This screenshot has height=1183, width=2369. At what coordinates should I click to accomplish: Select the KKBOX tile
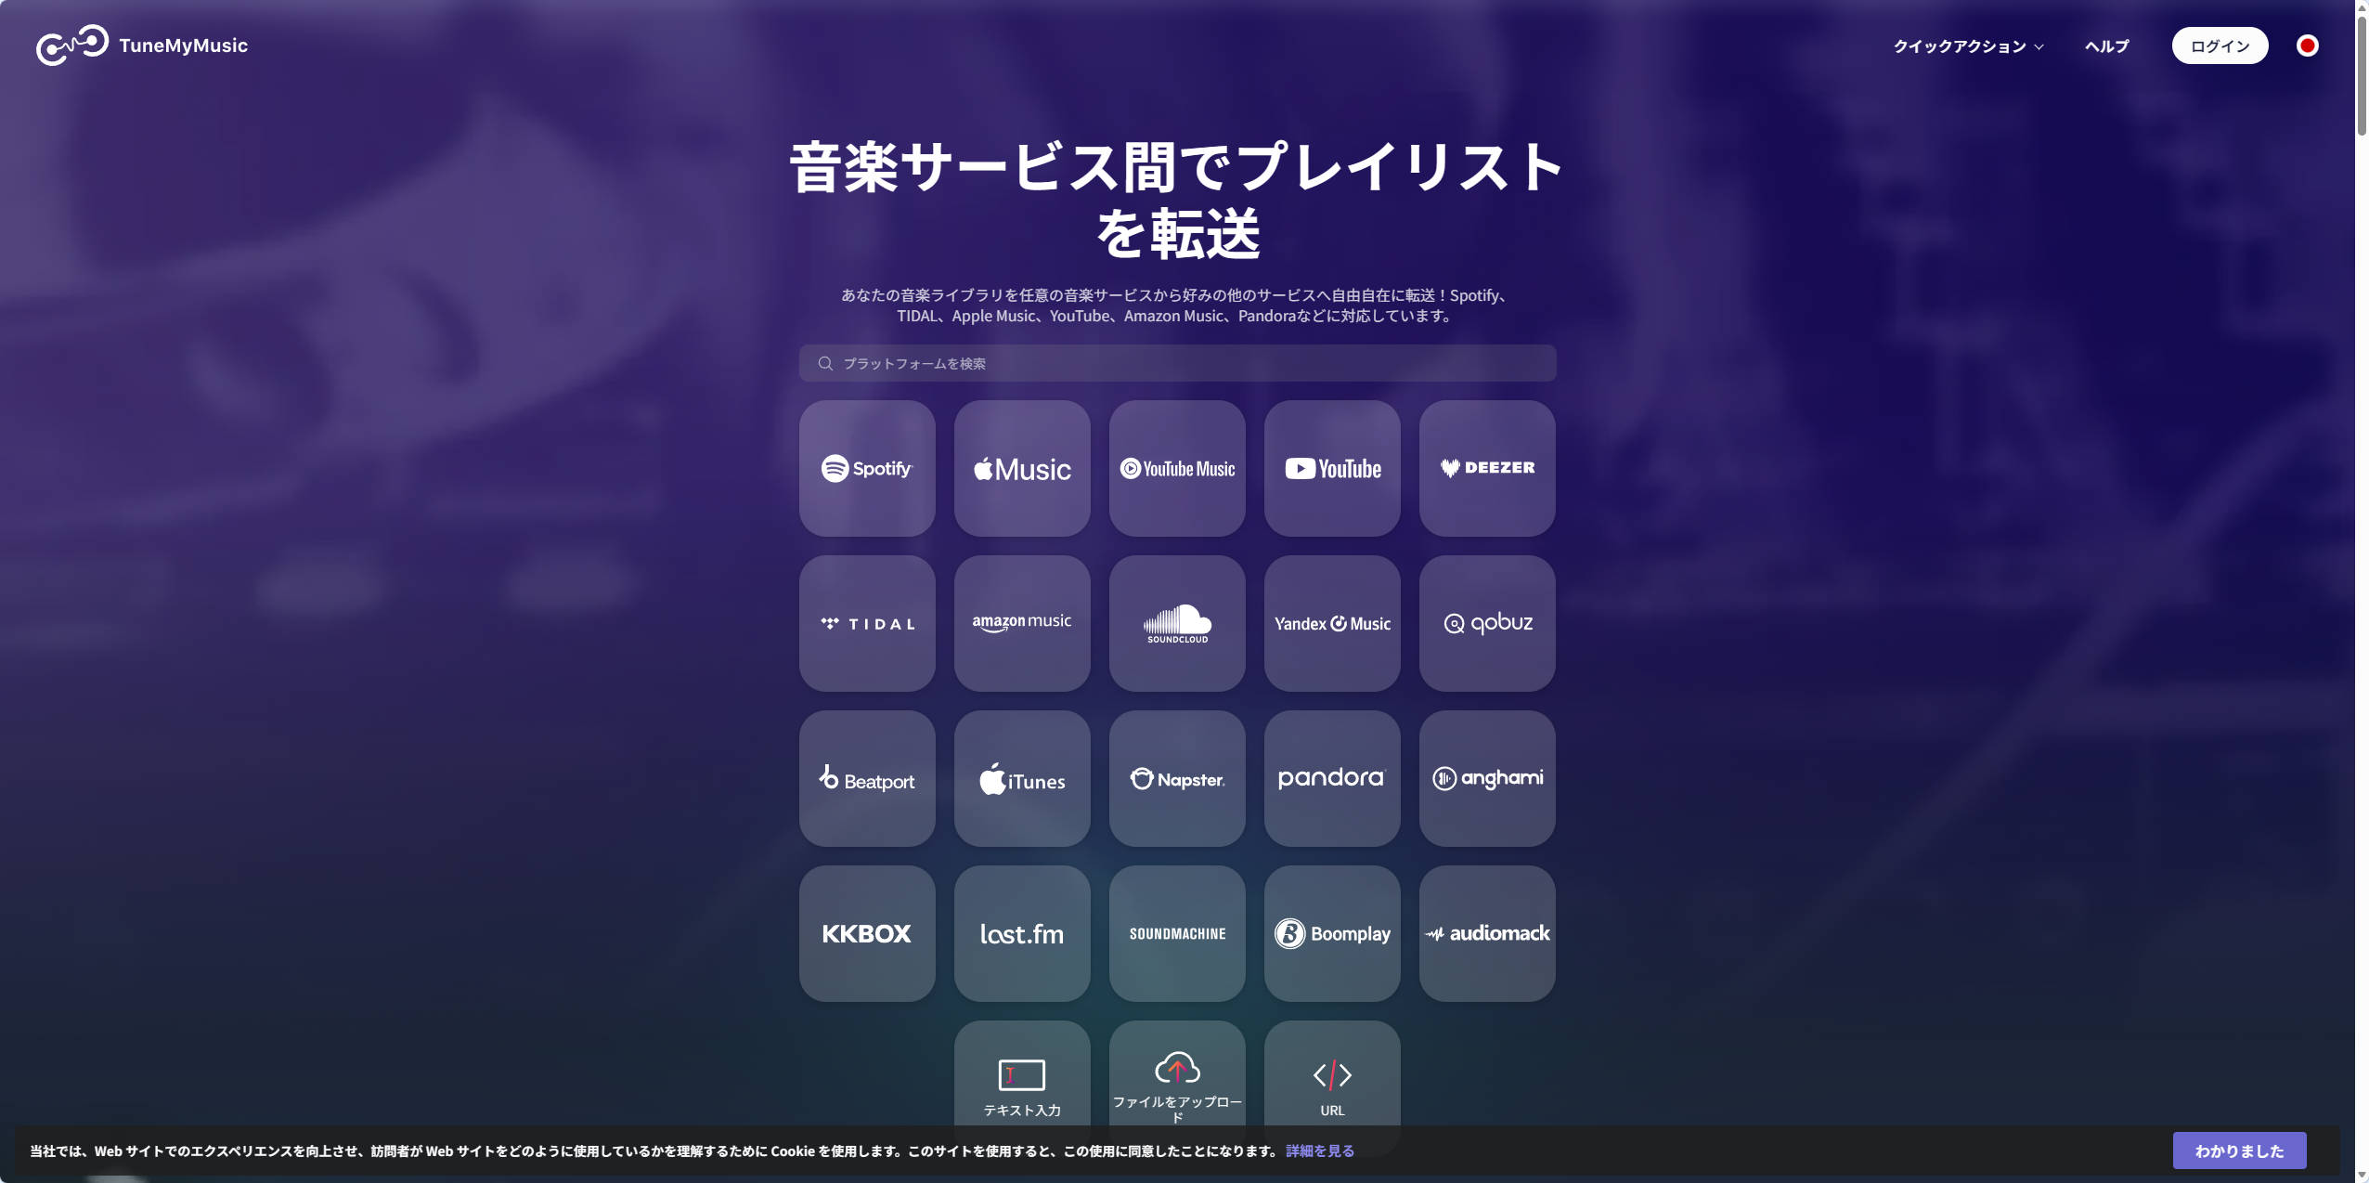click(x=867, y=933)
